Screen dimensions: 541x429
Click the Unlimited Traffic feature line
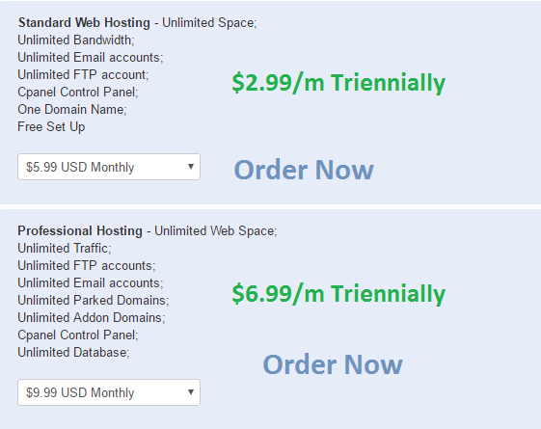65,249
